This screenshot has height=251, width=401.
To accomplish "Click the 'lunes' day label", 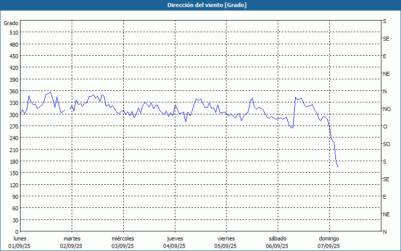I will (20, 238).
